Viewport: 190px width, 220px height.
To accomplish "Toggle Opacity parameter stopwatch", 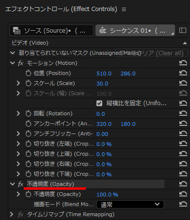I will click(28, 194).
